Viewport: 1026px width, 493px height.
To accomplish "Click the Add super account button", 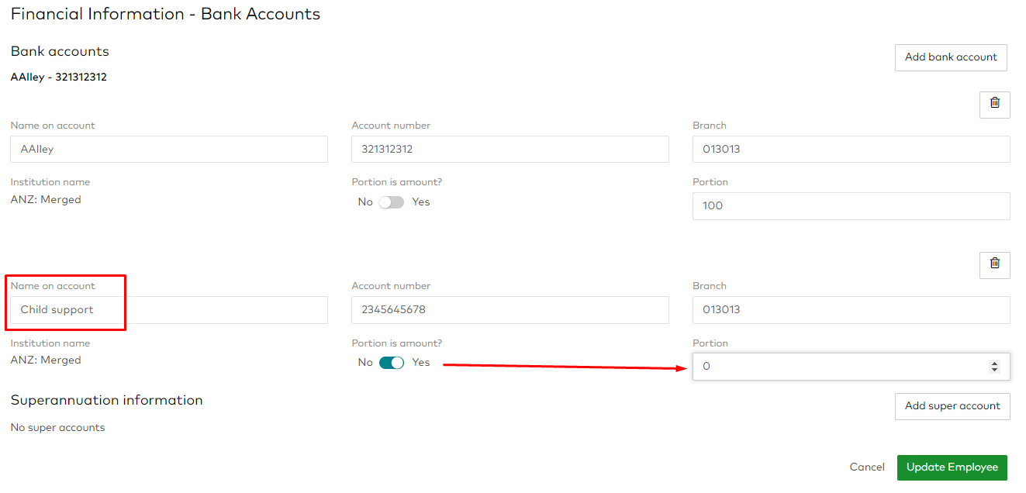I will point(952,406).
